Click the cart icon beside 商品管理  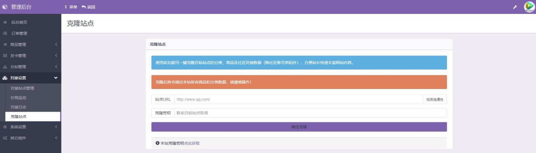pyautogui.click(x=5, y=44)
